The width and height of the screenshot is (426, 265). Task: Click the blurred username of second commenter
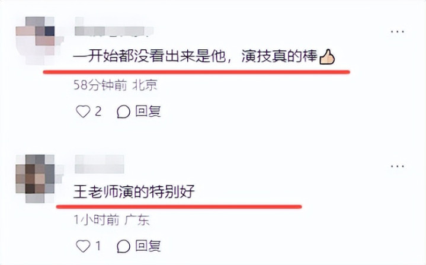pyautogui.click(x=100, y=164)
